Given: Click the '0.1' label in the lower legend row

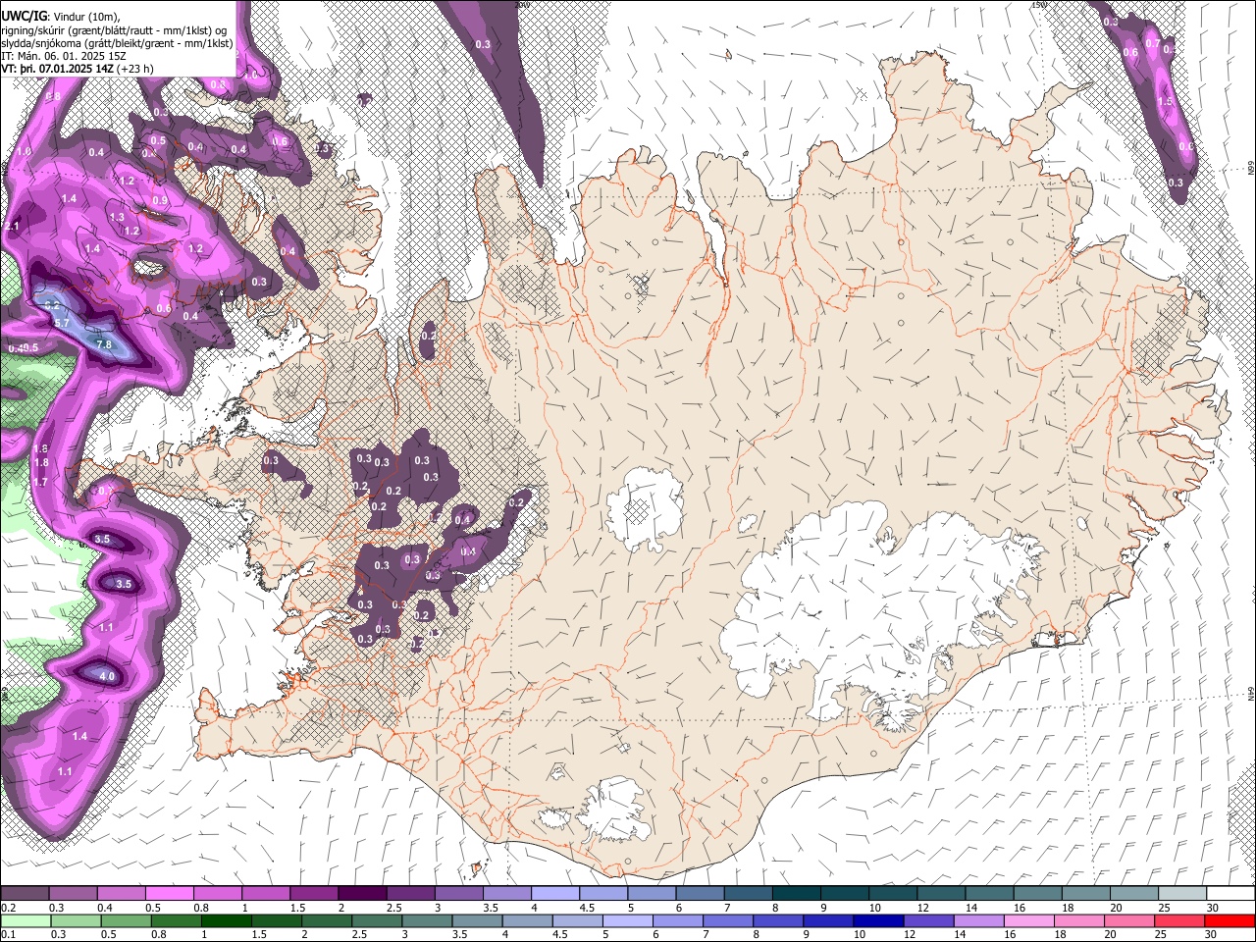Looking at the screenshot, I should 9,934.
